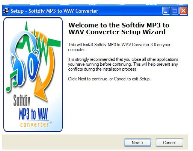Click the 'strongly recommended' paragraph
This screenshot has width=193, height=151.
123,64
